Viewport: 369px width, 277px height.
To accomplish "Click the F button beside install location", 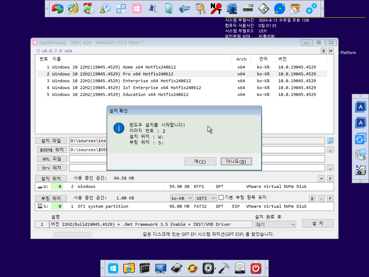I will coord(330,179).
